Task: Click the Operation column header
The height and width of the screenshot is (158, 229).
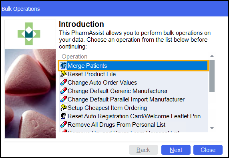Action: (x=74, y=57)
